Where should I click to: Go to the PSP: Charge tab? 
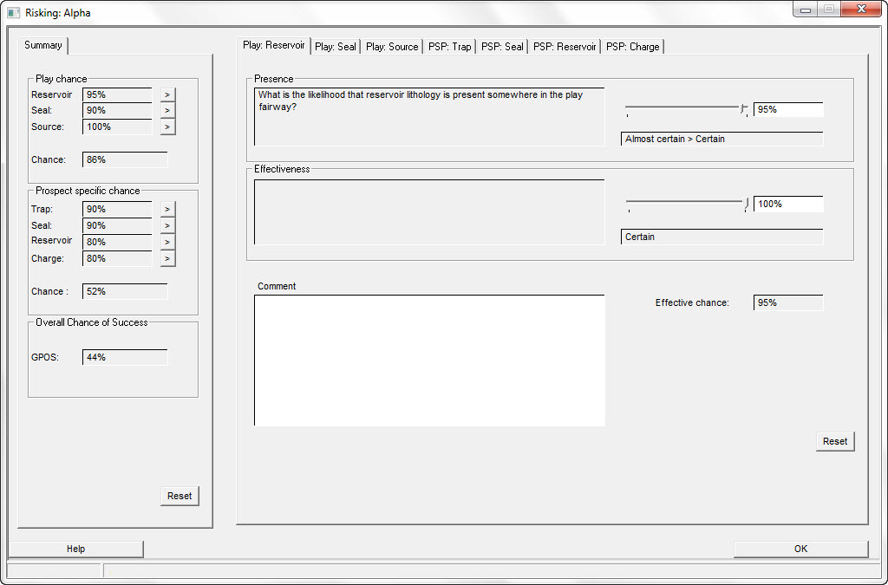632,47
